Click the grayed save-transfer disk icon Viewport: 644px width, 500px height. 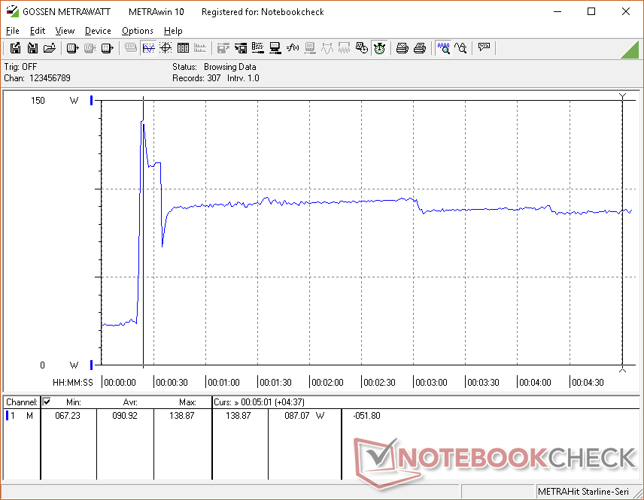[x=223, y=48]
